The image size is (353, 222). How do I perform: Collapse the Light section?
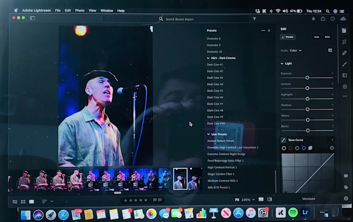pyautogui.click(x=282, y=64)
